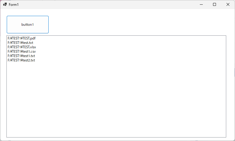Click the .xlsx extension in the third entry
Image resolution: width=235 pixels, height=141 pixels.
click(33, 47)
